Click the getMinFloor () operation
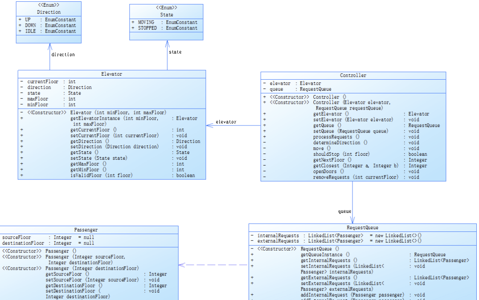Viewport: 479px width, 300px height. click(x=102, y=170)
